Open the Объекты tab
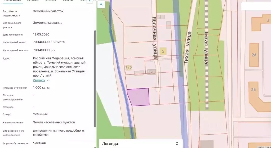This screenshot has width=271, height=148. click(x=50, y=1)
